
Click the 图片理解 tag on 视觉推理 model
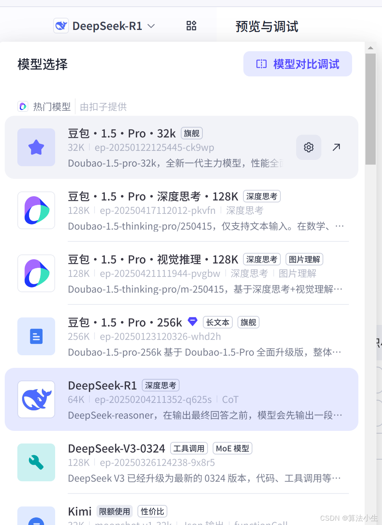(304, 260)
